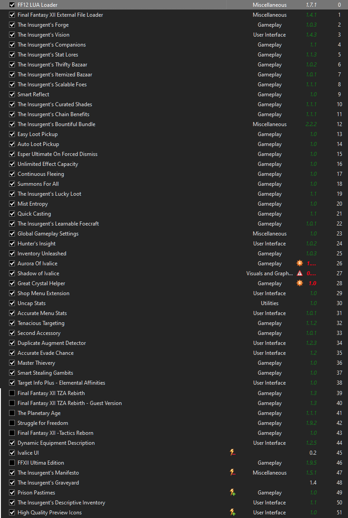The image size is (348, 518).
Task: Select The Insurgent's Itemized Bazaar mod name
Action: [x=55, y=75]
